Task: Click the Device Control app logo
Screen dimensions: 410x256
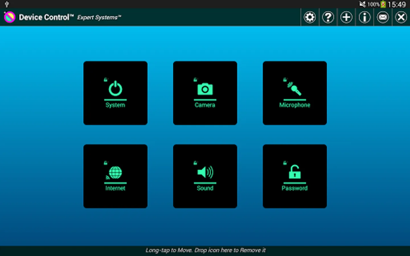Action: (x=9, y=17)
